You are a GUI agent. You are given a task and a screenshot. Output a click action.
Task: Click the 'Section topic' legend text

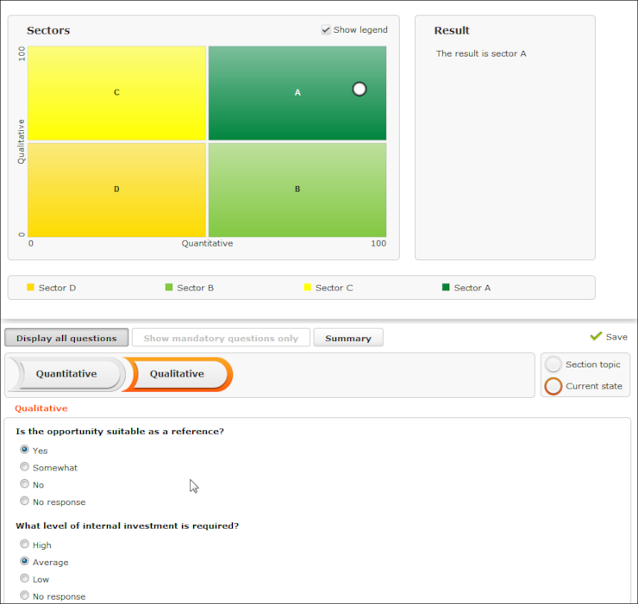pos(593,364)
